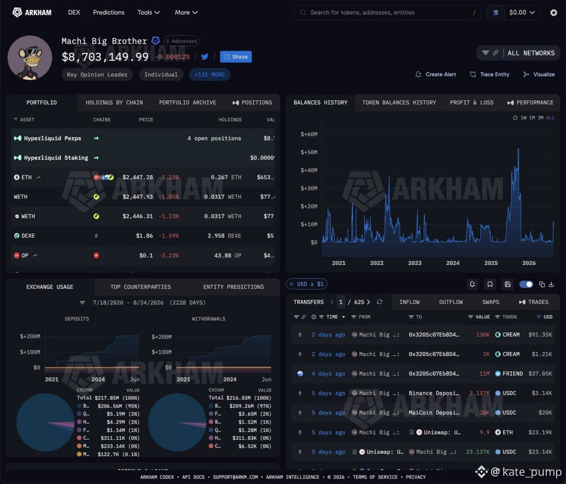Viewport: 566px width, 484px height.
Task: Click the bookmark icon above transfers
Action: [490, 284]
